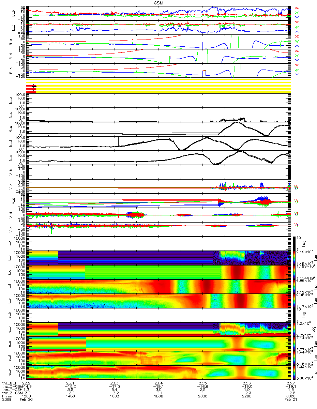The height and width of the screenshot is (409, 317).
Task: Click the red status segment in the yellow bar
Action: pos(31,89)
